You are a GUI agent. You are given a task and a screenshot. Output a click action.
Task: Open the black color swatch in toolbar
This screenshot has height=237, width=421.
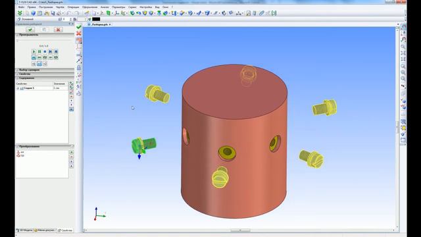coord(96,19)
